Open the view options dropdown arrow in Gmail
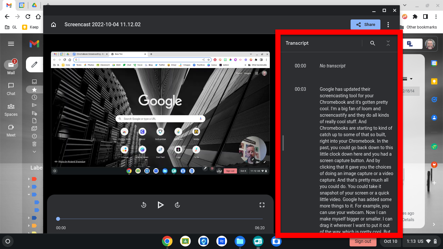Image resolution: width=443 pixels, height=249 pixels. point(411,79)
